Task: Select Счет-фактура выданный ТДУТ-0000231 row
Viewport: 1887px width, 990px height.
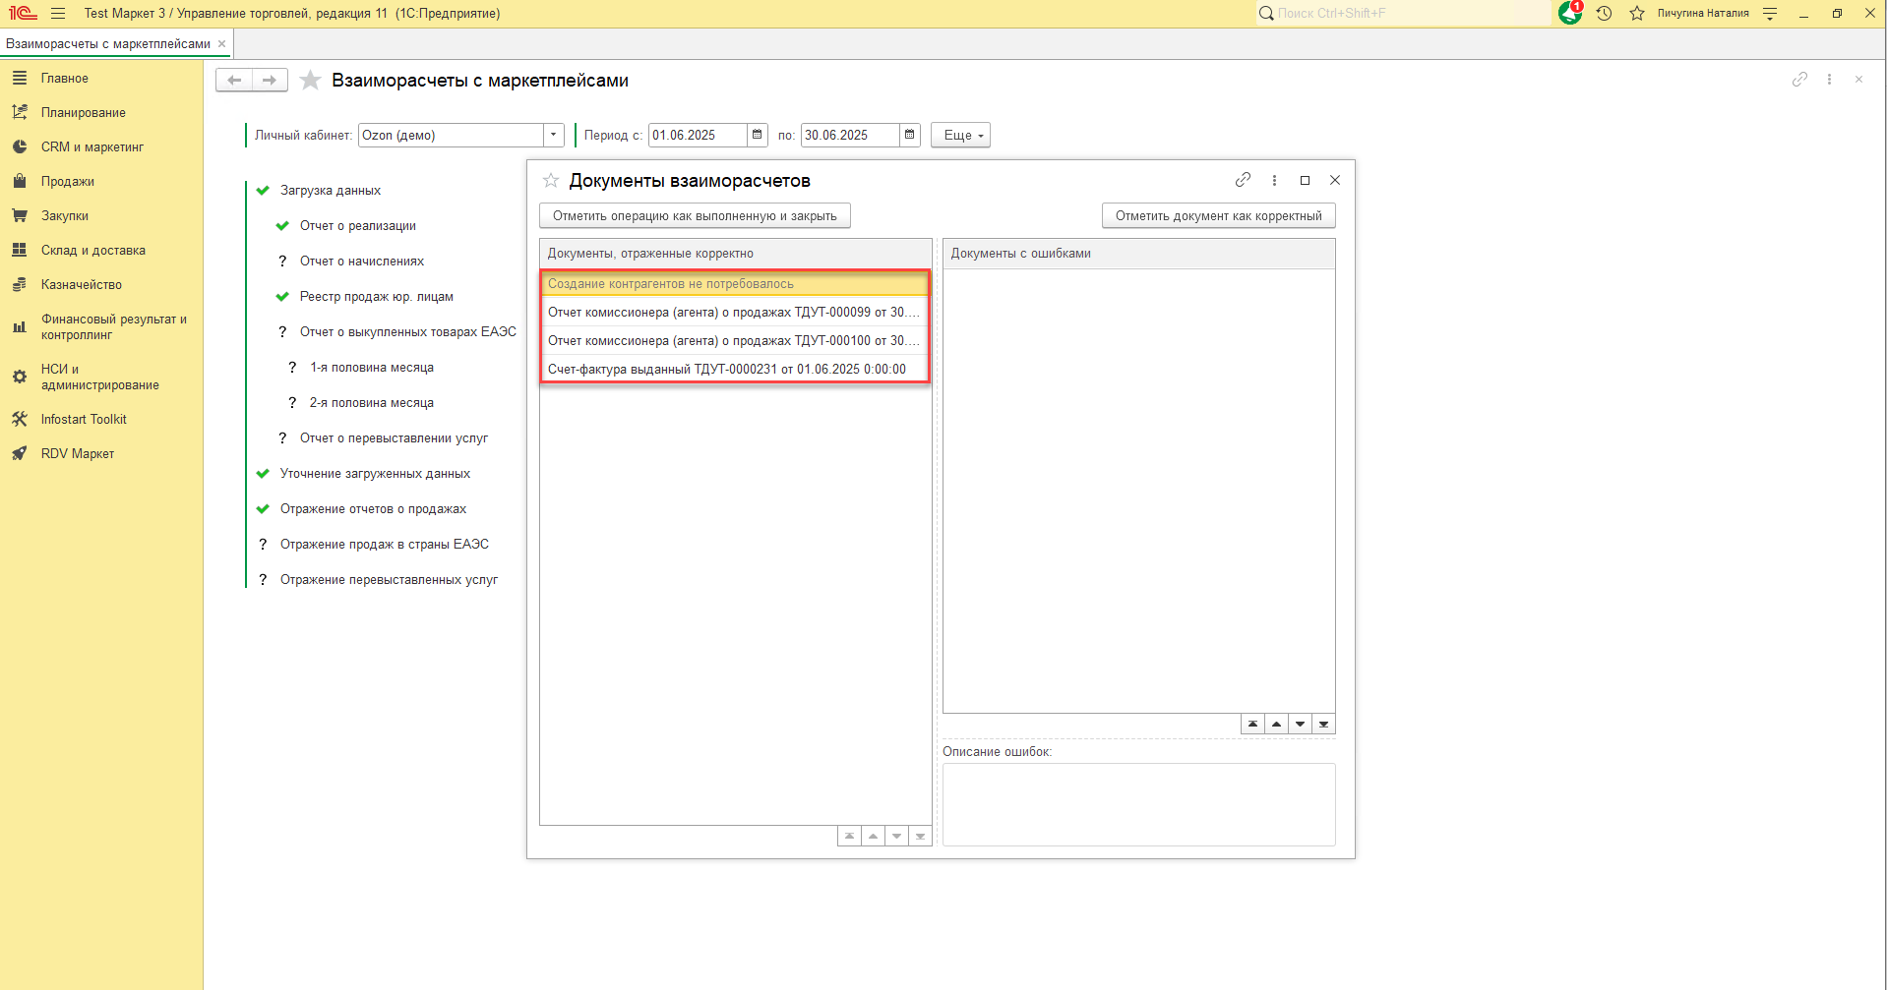Action: (x=726, y=370)
